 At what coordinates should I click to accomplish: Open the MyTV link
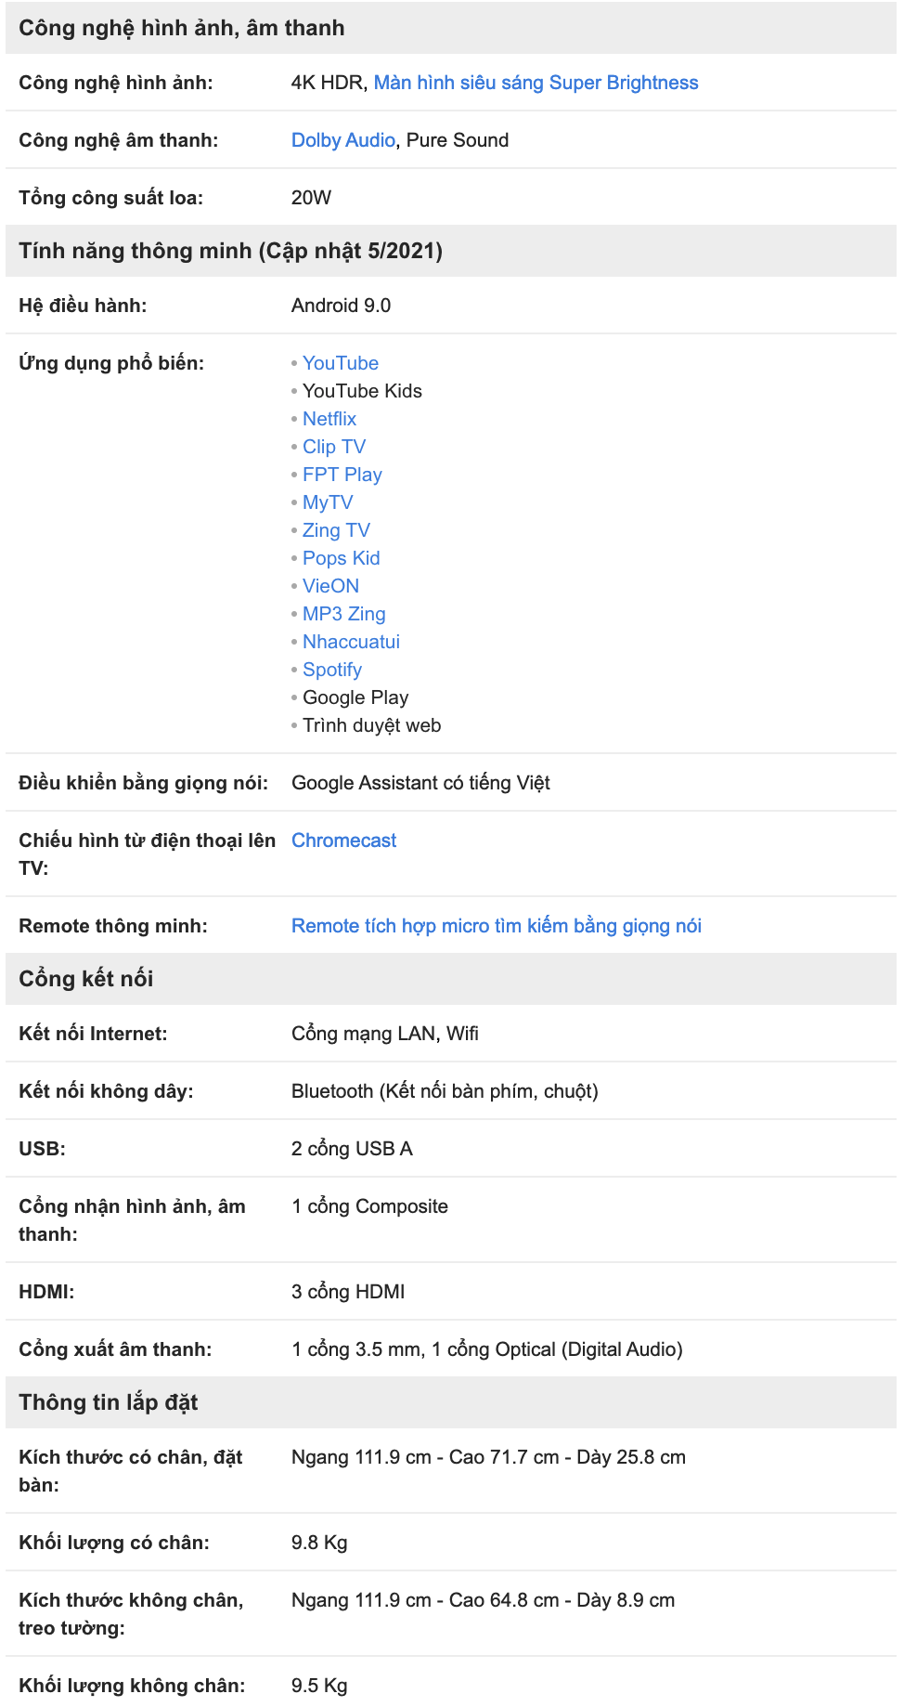coord(328,502)
